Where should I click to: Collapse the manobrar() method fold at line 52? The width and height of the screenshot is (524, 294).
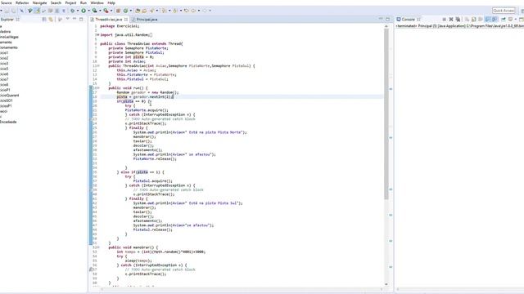98,247
